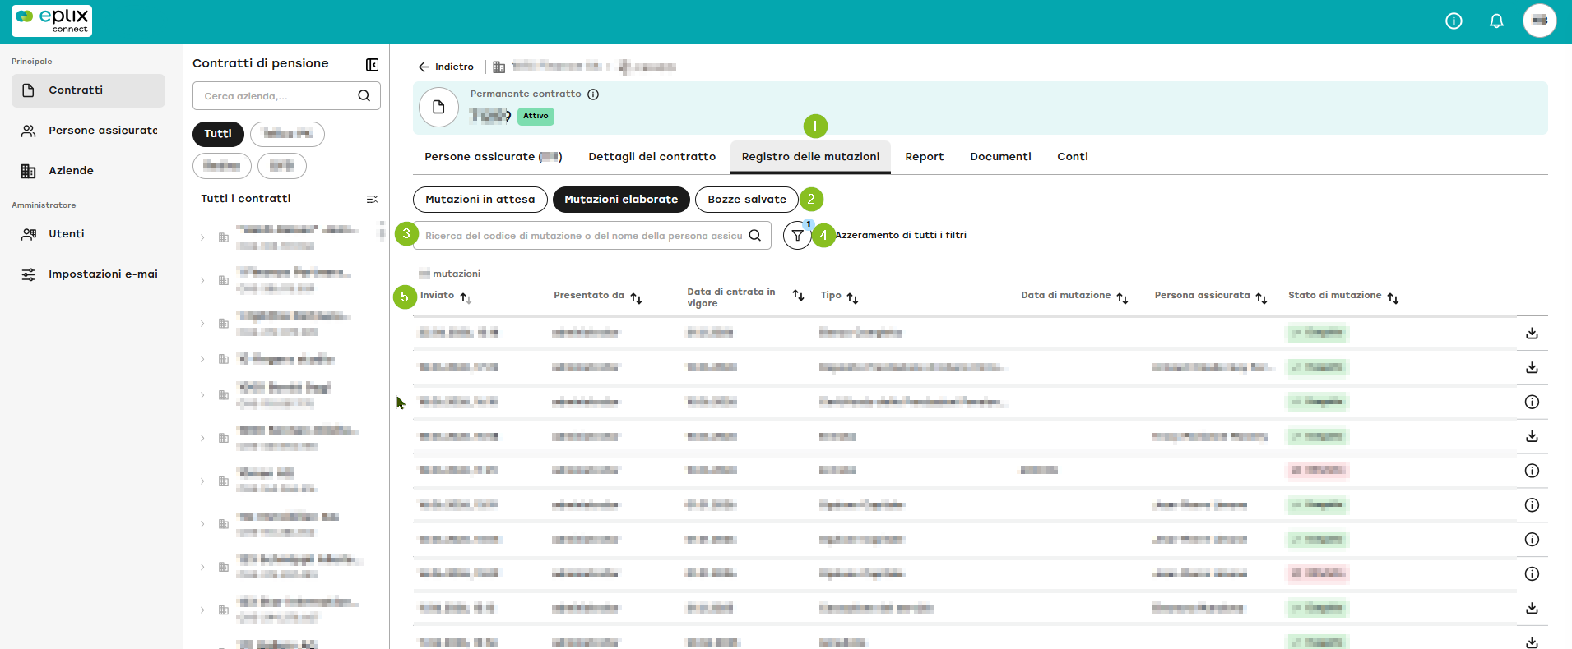The image size is (1572, 649).
Task: Click the building icon in the breadcrumb
Action: pyautogui.click(x=498, y=67)
